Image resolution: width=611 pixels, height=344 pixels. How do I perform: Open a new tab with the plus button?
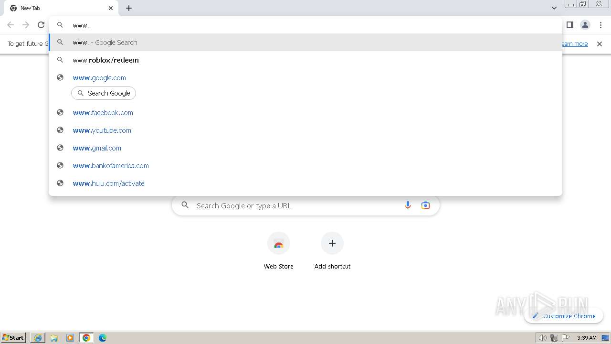coord(129,8)
